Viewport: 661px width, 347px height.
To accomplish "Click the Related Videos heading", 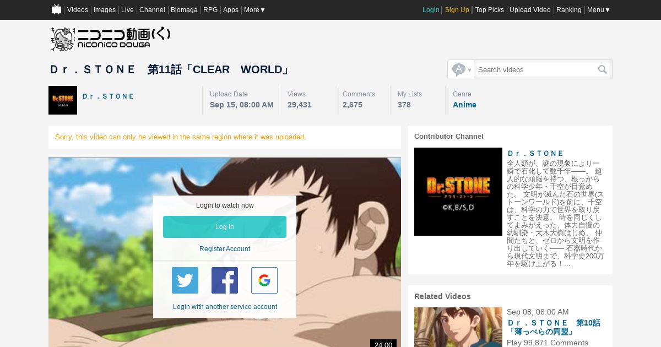I will pyautogui.click(x=442, y=296).
